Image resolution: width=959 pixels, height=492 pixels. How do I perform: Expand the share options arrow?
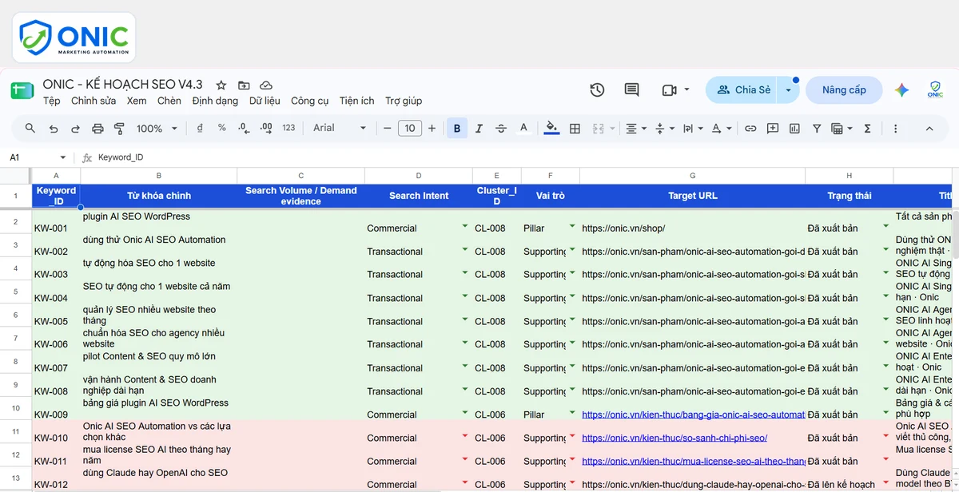788,90
